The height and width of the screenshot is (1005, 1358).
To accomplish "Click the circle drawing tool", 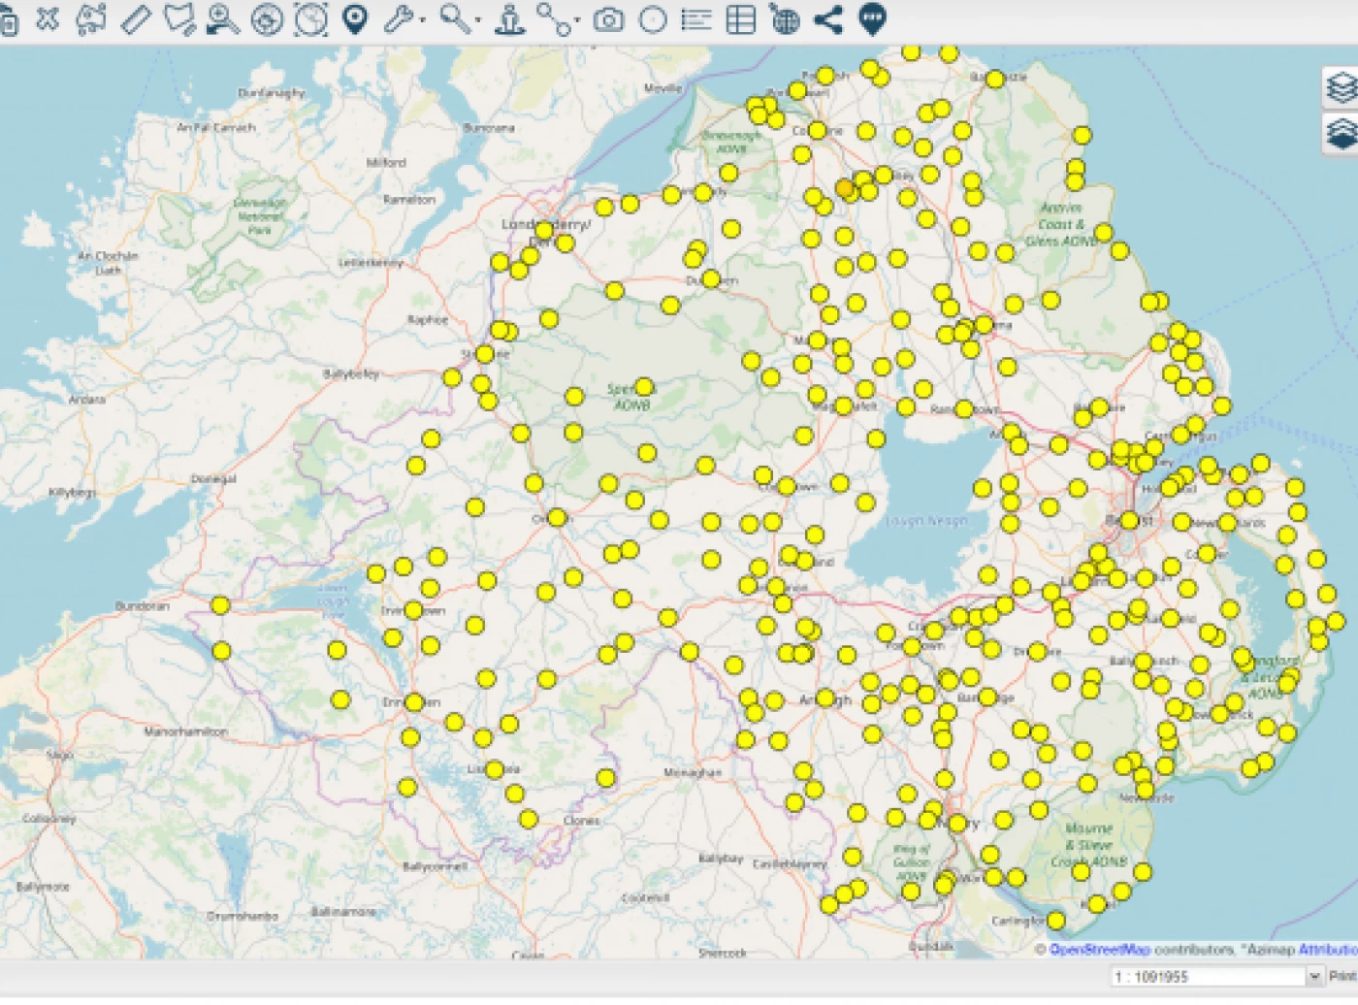I will click(653, 18).
